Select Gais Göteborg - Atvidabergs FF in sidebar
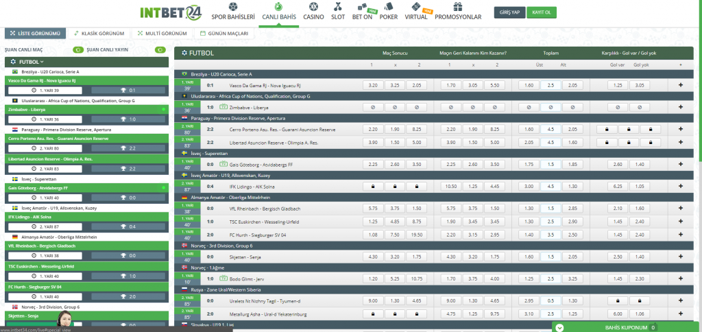This screenshot has width=702, height=332. tap(86, 188)
